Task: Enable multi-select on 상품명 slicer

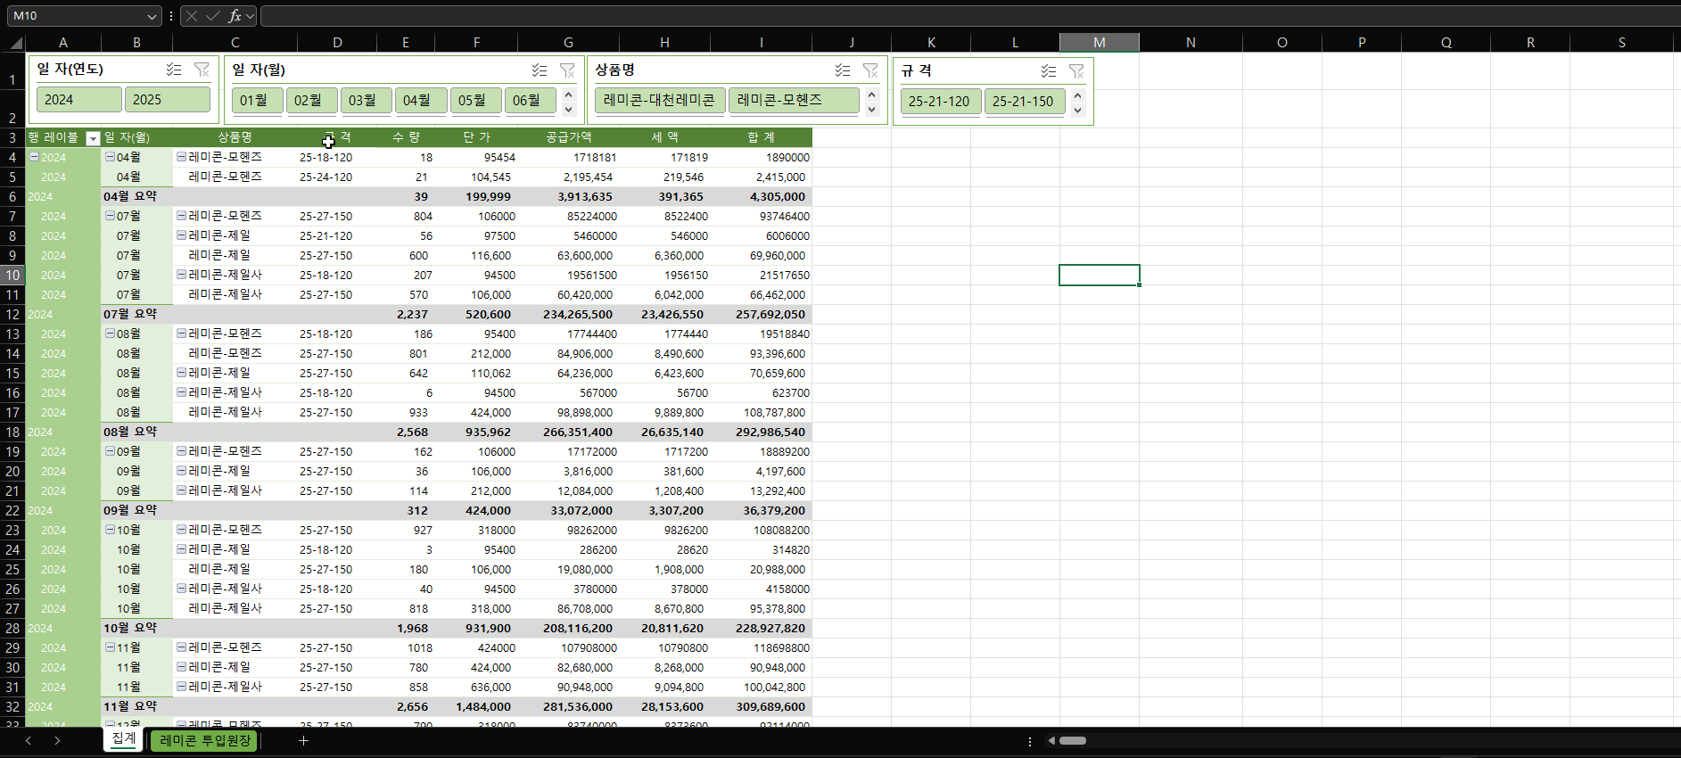Action: coord(843,70)
